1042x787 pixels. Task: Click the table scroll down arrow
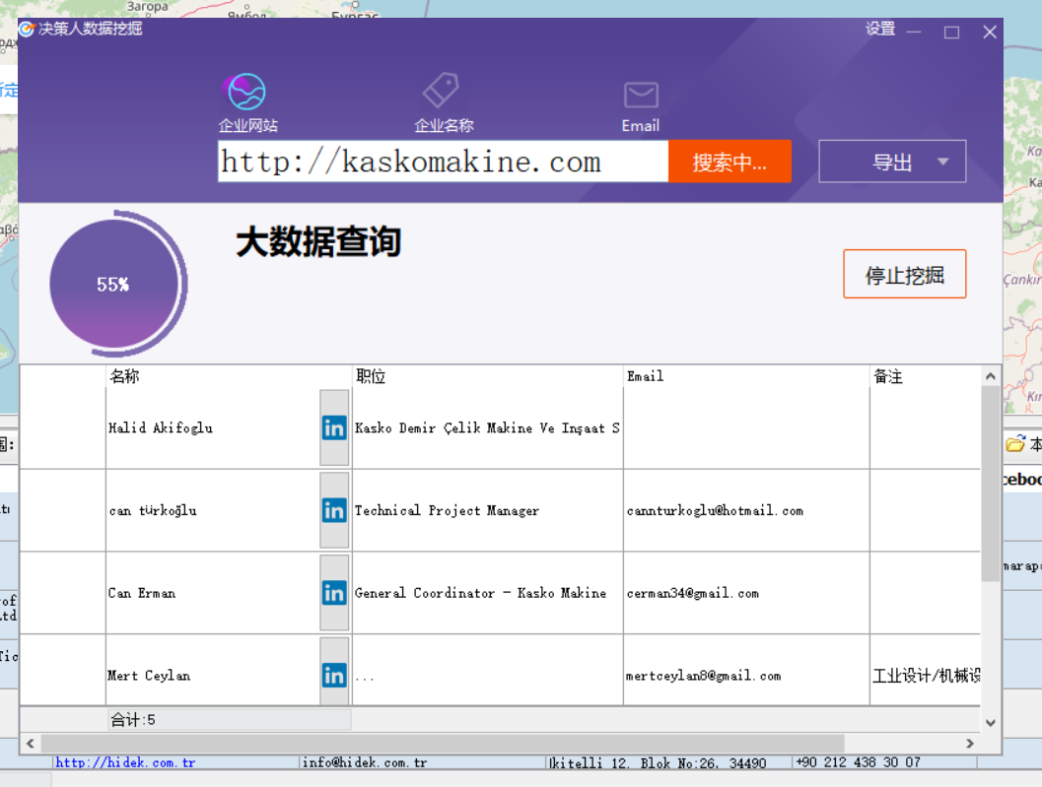tap(990, 723)
